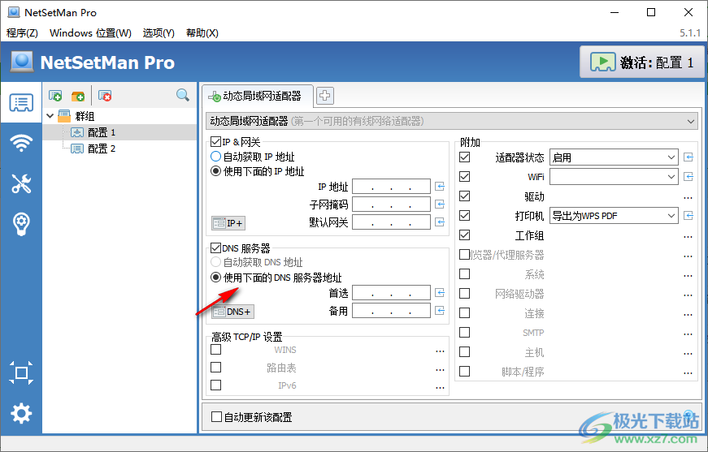Open 打印机 导出为WPS PDF dropdown

point(614,215)
